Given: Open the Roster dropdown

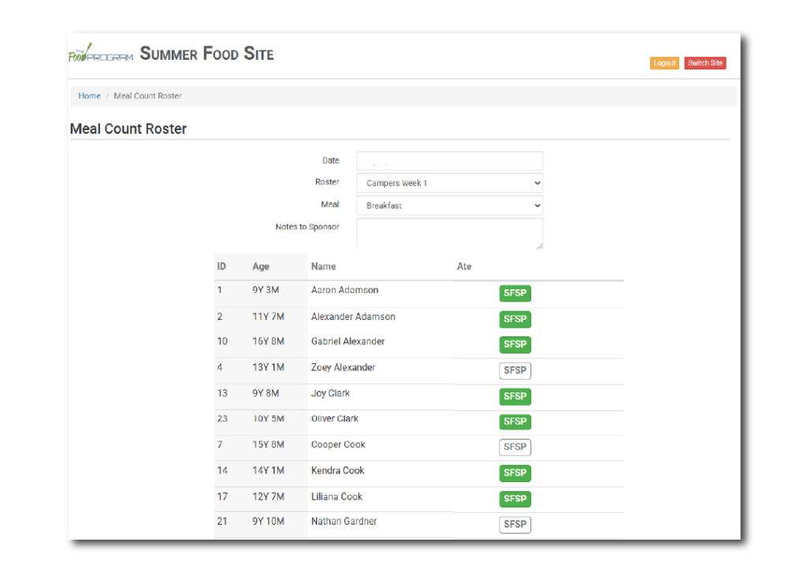Looking at the screenshot, I should coord(449,183).
